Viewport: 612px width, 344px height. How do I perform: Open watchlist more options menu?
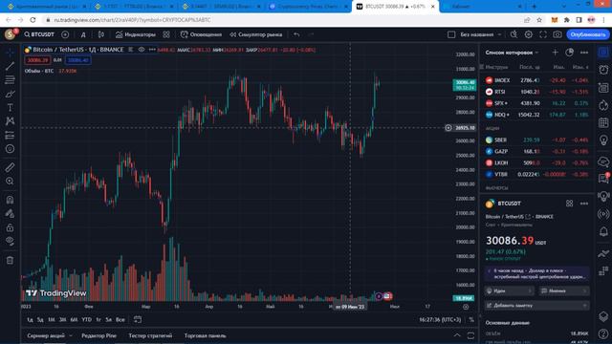coord(584,53)
